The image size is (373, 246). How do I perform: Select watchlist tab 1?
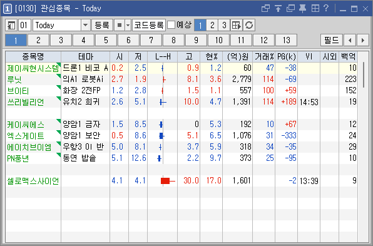(x=16, y=40)
